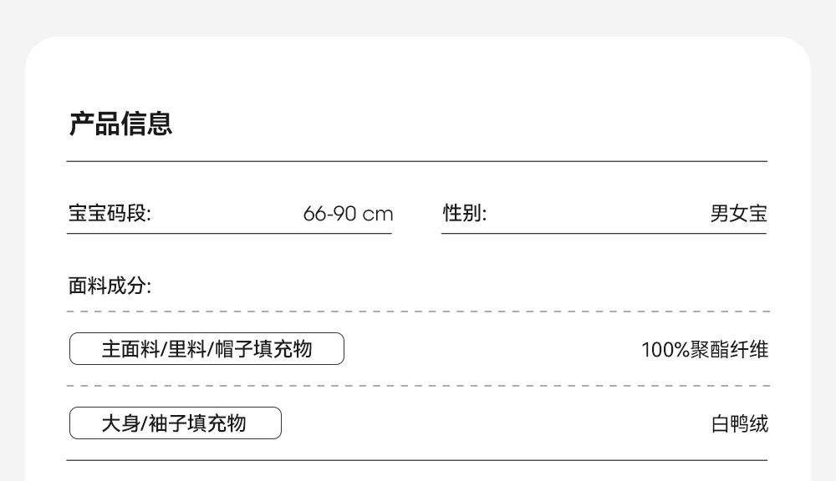
Task: Click the 白鸭绒 filling value
Action: click(739, 424)
